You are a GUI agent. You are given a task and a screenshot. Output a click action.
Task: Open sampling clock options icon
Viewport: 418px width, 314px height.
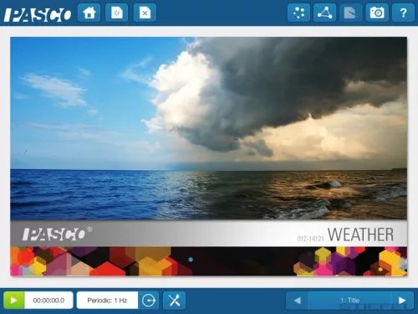[x=149, y=301]
